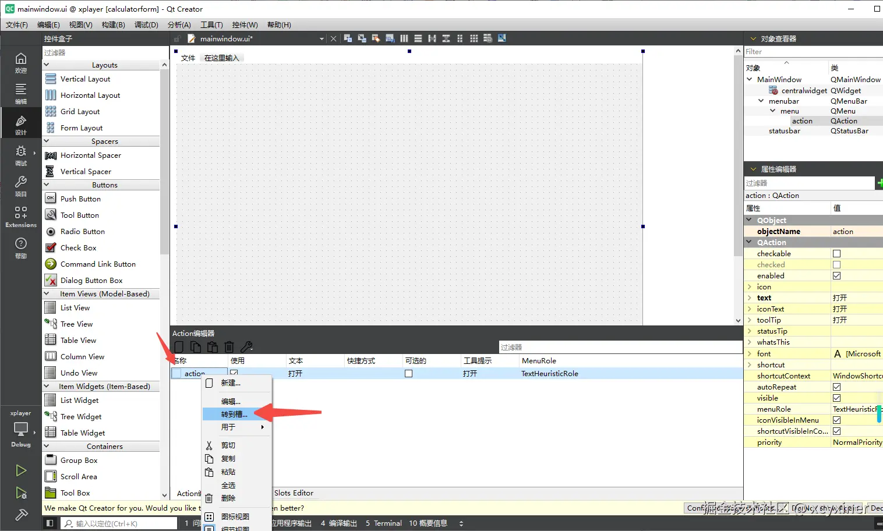
Task: Expand the font property
Action: coord(750,354)
